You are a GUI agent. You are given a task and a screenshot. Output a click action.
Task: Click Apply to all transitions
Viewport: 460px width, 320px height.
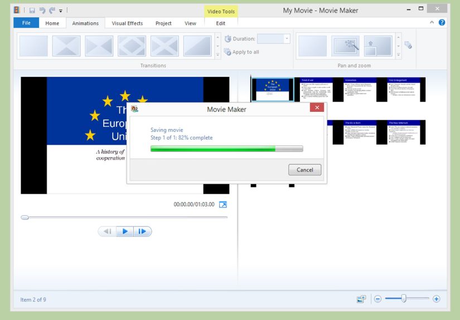241,52
